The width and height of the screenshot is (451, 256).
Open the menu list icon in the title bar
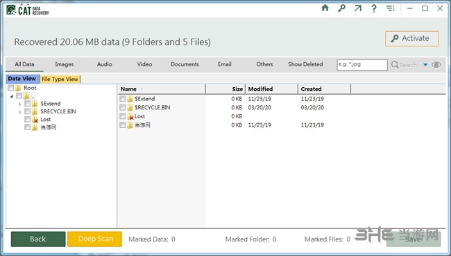[391, 8]
